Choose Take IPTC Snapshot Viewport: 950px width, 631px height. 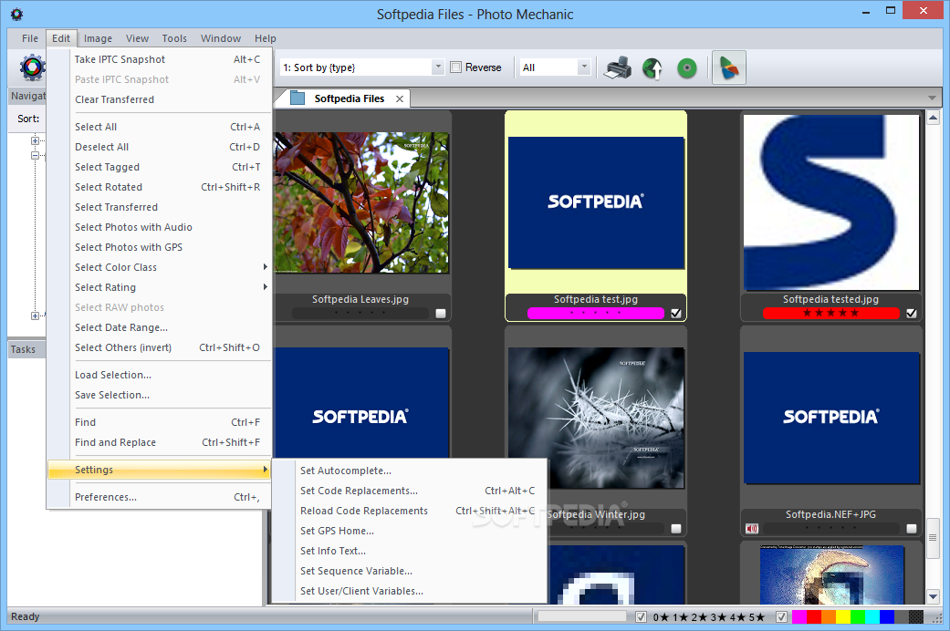pyautogui.click(x=159, y=59)
